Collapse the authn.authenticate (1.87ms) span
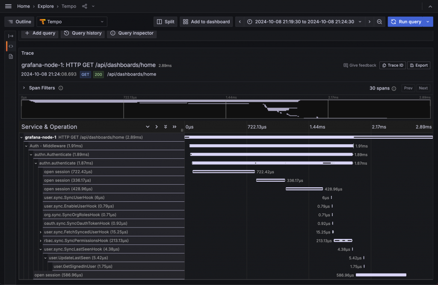Image resolution: width=438 pixels, height=285 pixels. (36, 163)
